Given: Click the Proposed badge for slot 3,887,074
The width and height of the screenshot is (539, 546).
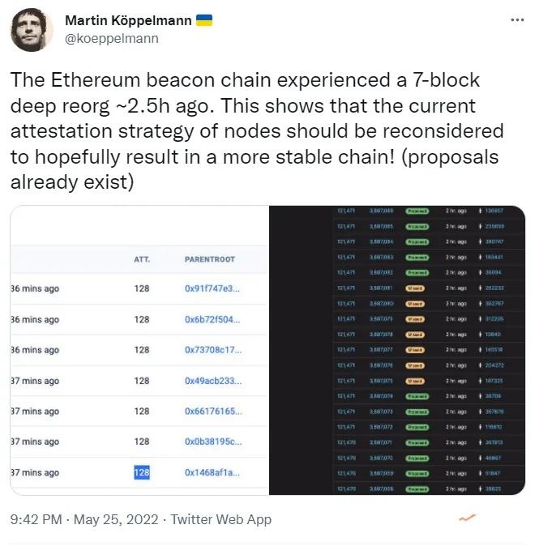Looking at the screenshot, I should [417, 395].
